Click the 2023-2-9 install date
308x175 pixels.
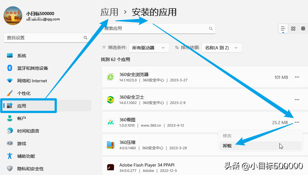pyautogui.click(x=178, y=103)
